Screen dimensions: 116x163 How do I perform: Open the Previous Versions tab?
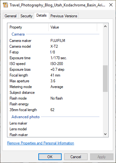[x=64, y=16]
